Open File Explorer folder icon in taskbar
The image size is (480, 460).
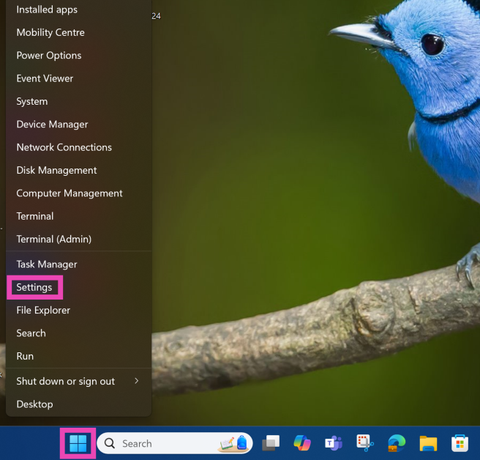[x=428, y=443]
